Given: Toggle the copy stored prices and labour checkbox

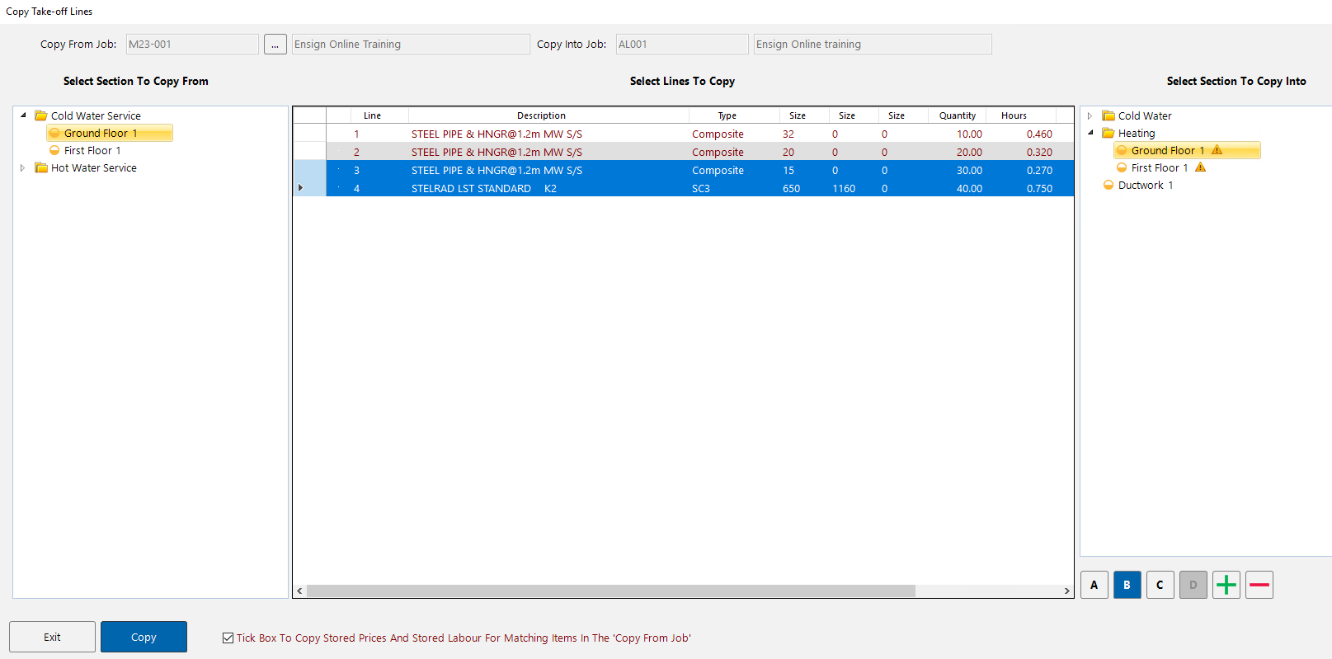Looking at the screenshot, I should [228, 638].
